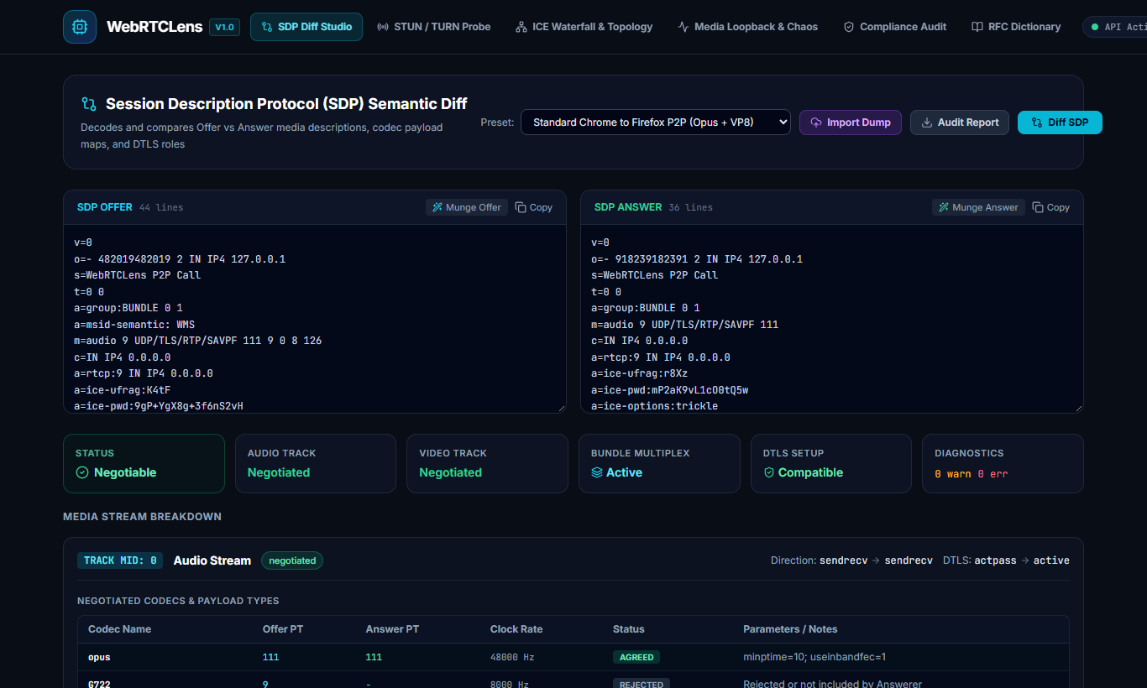Click the Negotiable status check icon
This screenshot has width=1147, height=688.
[x=82, y=472]
